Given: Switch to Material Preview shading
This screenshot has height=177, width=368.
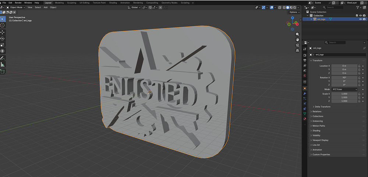Looking at the screenshot, I should click(x=291, y=7).
